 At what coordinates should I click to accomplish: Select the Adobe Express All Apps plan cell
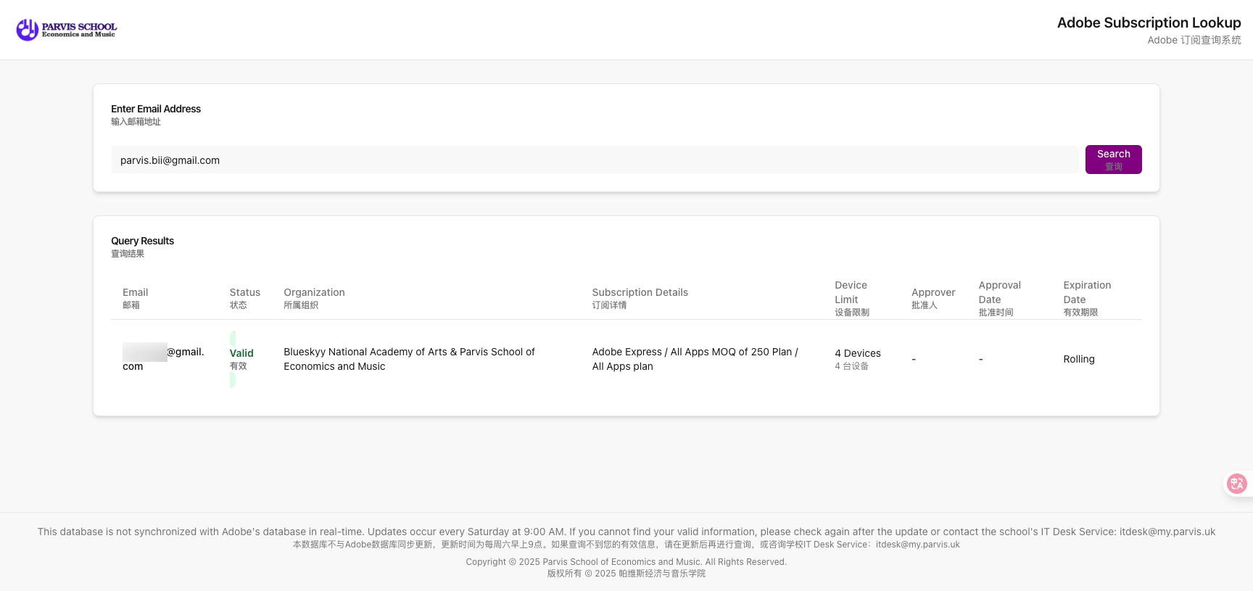pos(695,359)
